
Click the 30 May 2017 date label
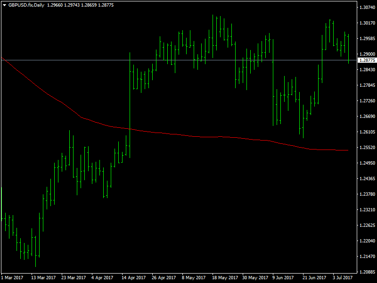[255, 278]
